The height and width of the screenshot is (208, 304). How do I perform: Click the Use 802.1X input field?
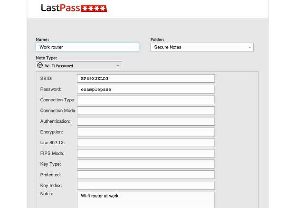click(146, 143)
